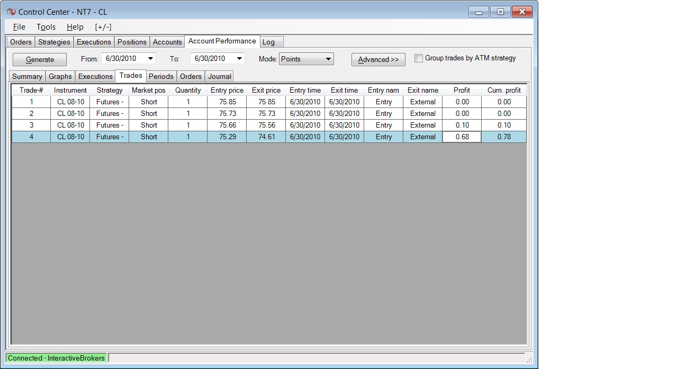Sort by the Cum. profit column header

504,90
